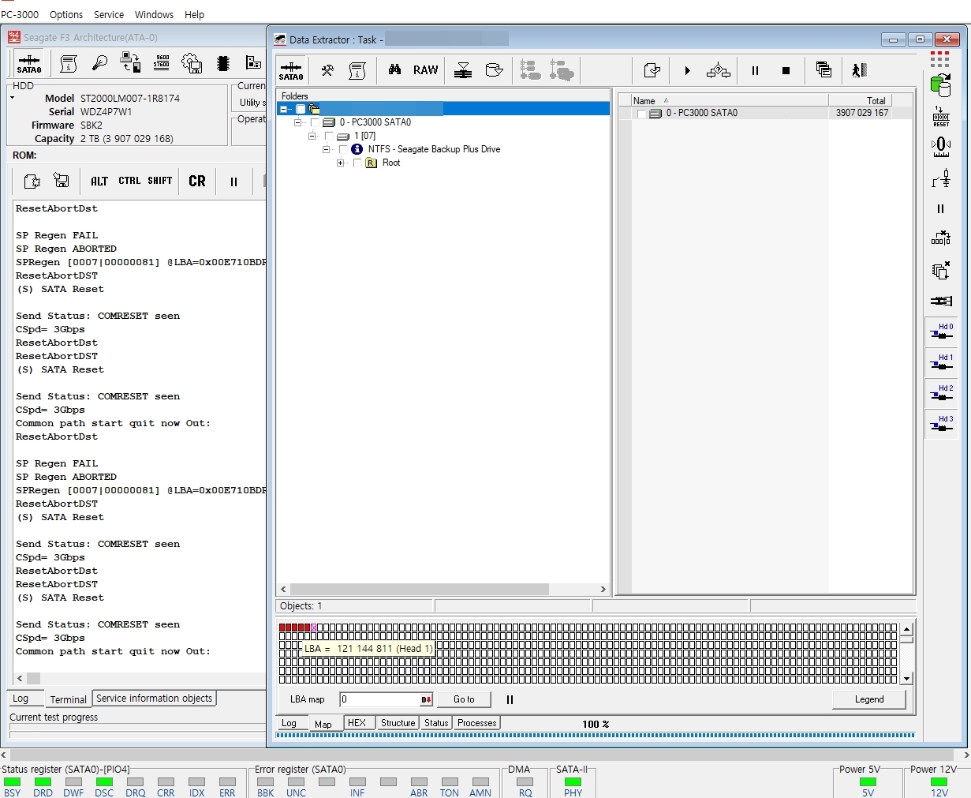The image size is (971, 798).
Task: Select the Hd 3 head icon
Action: [x=941, y=424]
